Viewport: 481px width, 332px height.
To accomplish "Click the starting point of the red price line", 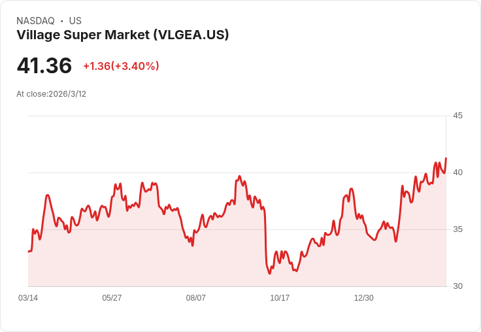I will pos(29,252).
